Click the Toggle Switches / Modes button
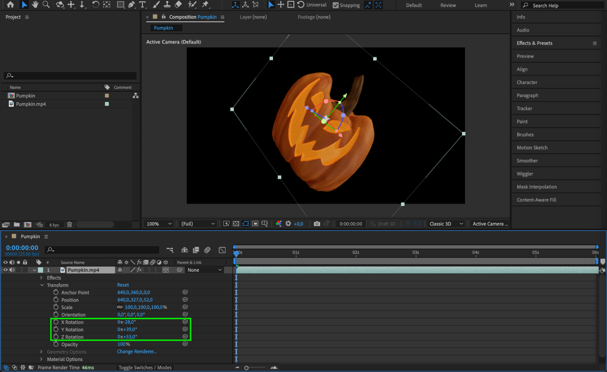 click(x=145, y=367)
